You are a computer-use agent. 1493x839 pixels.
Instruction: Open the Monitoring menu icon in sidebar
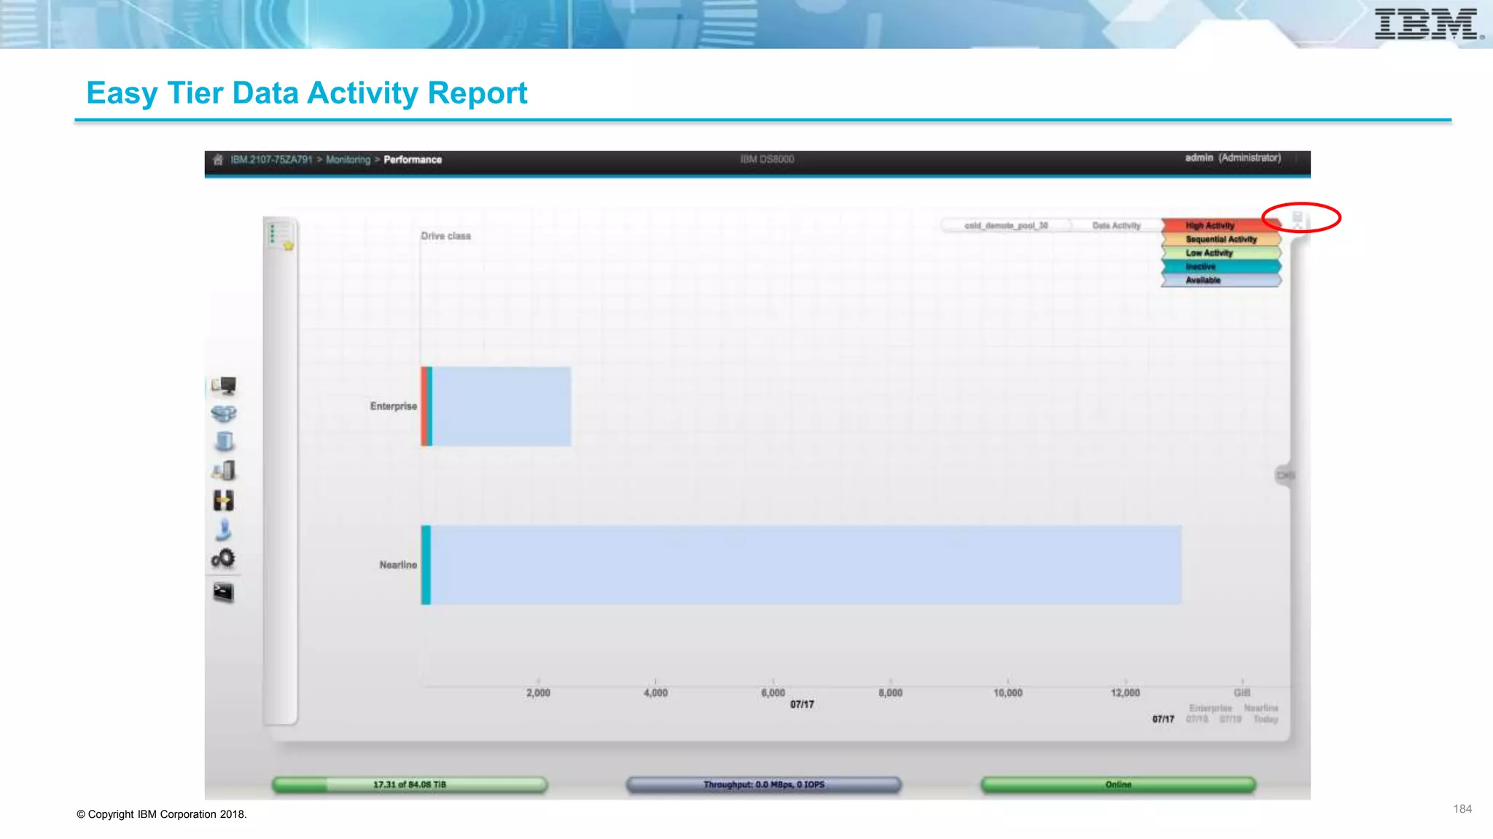(224, 385)
